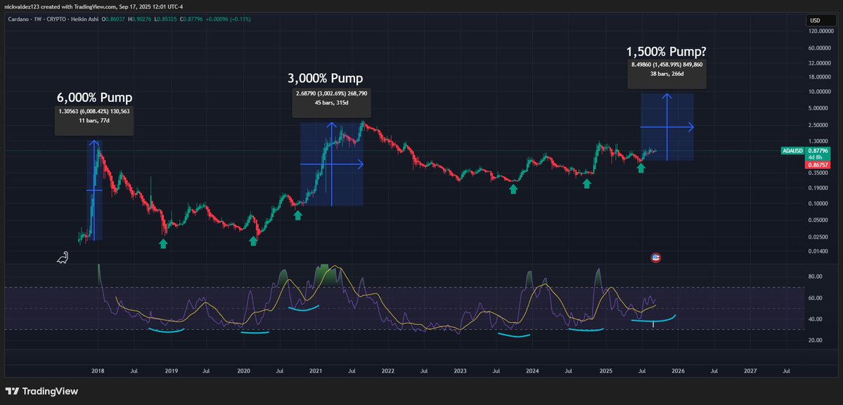Click 2024 on the time axis
This screenshot has height=405, width=843.
coord(532,371)
